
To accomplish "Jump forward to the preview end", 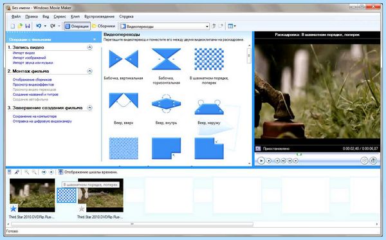I will tap(296, 161).
